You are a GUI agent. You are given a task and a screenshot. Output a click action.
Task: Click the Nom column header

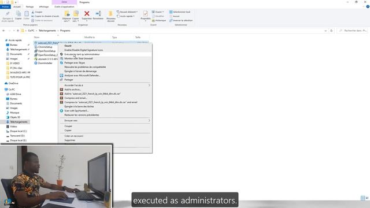pyautogui.click(x=36, y=37)
